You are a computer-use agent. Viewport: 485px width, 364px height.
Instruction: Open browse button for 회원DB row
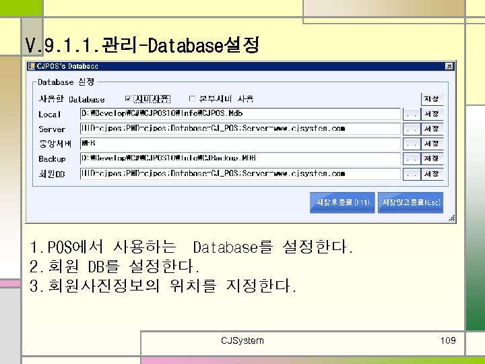point(412,174)
